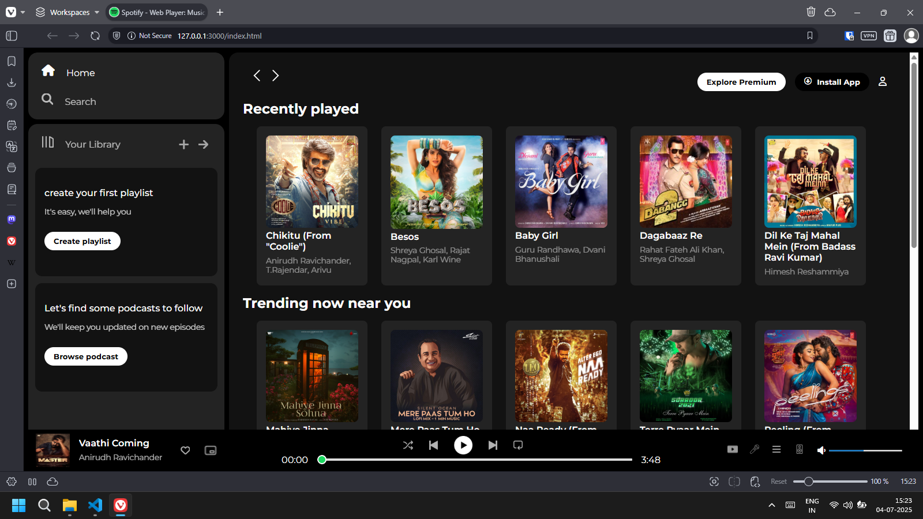This screenshot has width=923, height=519.
Task: Toggle repeat mode in the player
Action: 517,445
